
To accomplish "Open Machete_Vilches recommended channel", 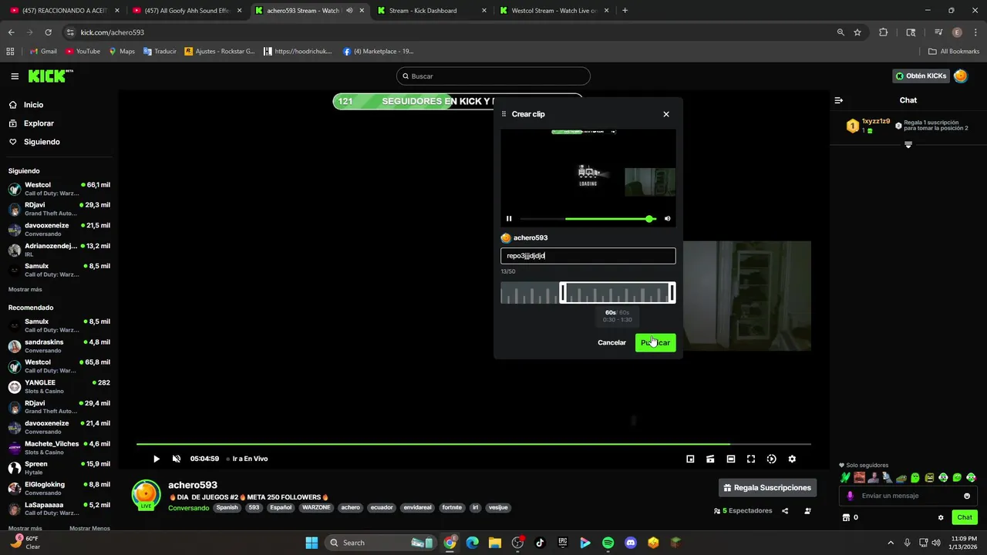I will 59,448.
